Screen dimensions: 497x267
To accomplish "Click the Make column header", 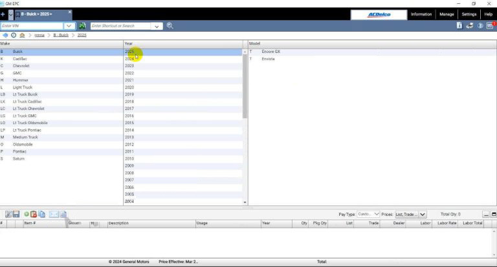I will tap(61, 44).
